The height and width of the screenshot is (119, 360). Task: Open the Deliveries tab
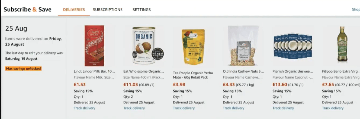point(74,10)
